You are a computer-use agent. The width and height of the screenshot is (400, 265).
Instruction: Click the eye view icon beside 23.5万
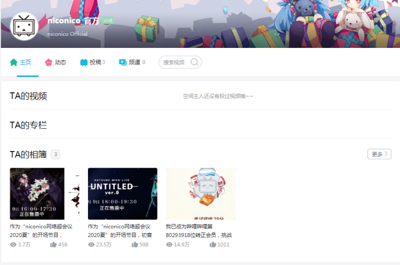[x=91, y=244]
